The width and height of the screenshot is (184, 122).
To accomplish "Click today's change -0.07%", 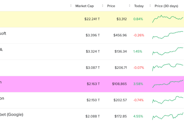I will pos(139,68).
